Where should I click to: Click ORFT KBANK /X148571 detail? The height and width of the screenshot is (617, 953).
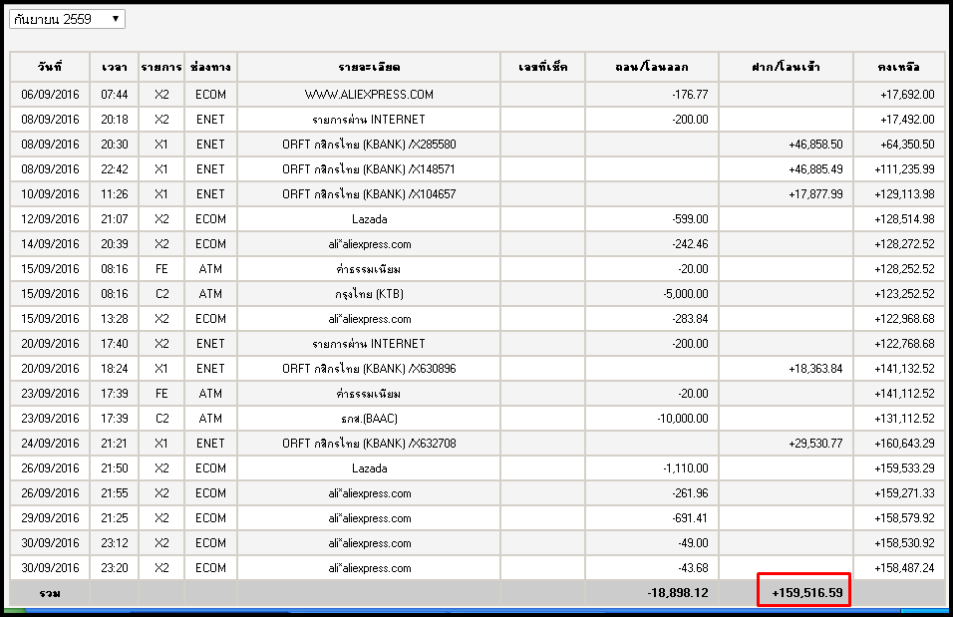[369, 169]
